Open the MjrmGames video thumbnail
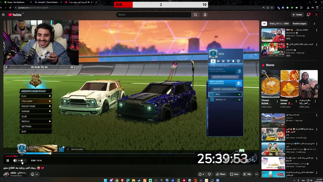Viewport: 323px width, 182px height. (x=273, y=35)
